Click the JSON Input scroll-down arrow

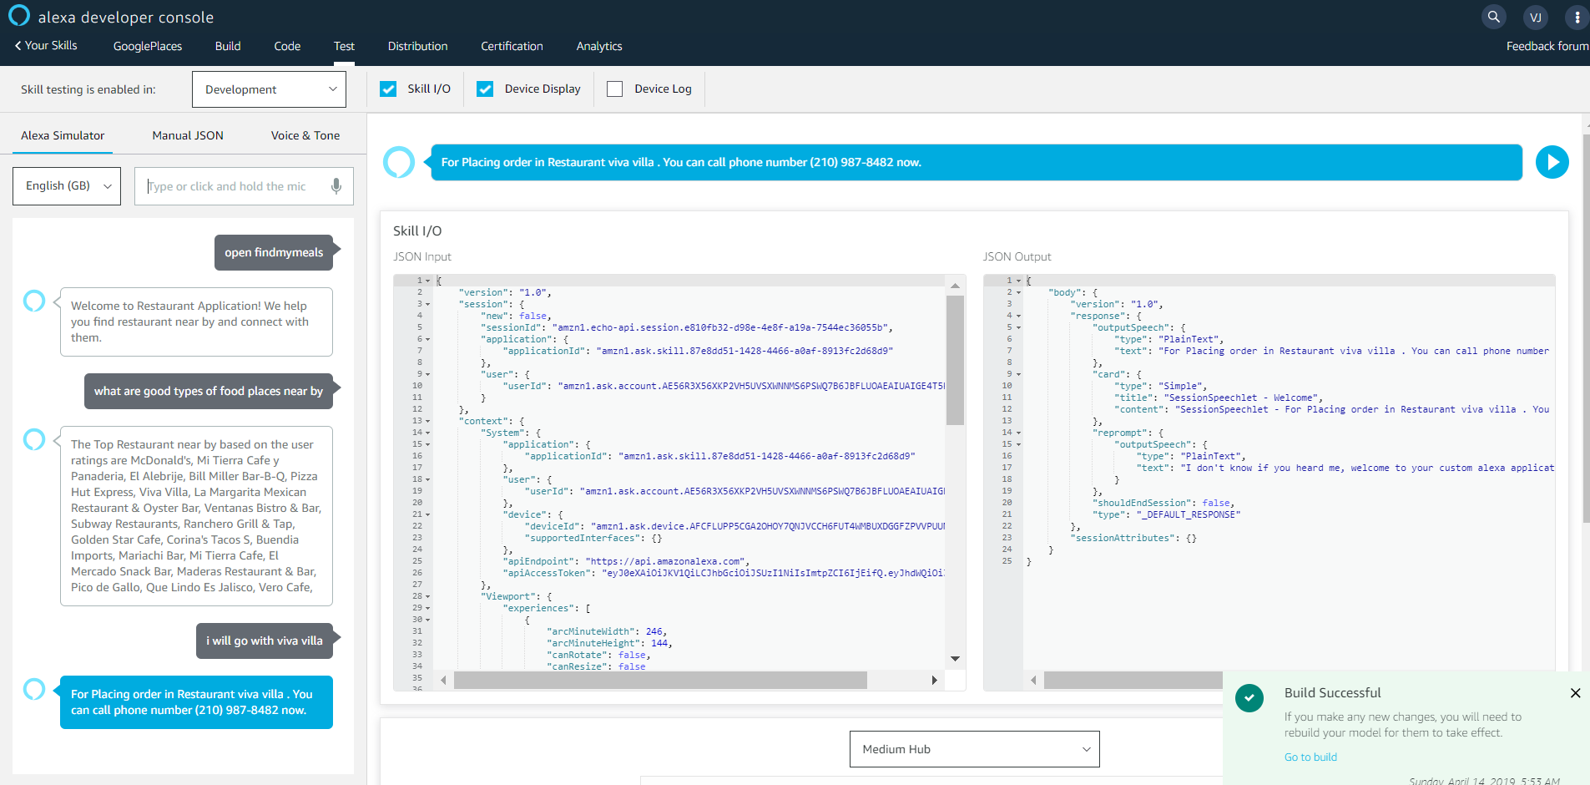(956, 659)
